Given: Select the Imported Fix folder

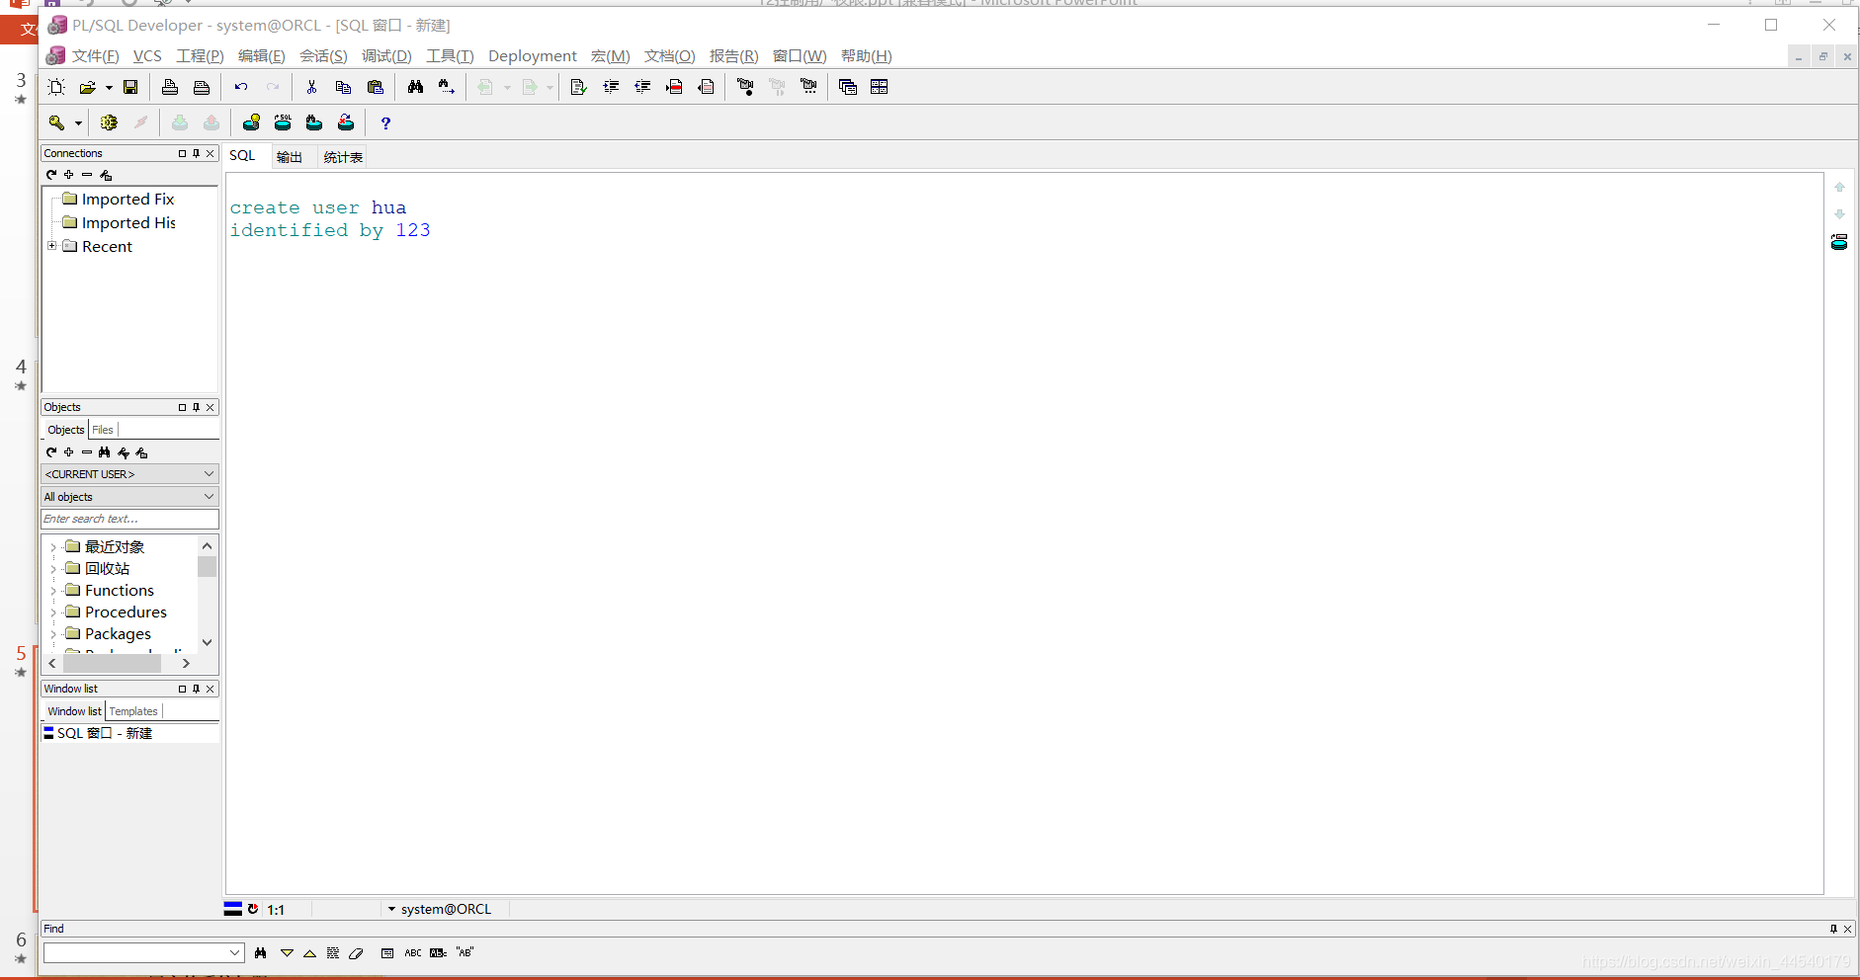Looking at the screenshot, I should click(x=127, y=200).
